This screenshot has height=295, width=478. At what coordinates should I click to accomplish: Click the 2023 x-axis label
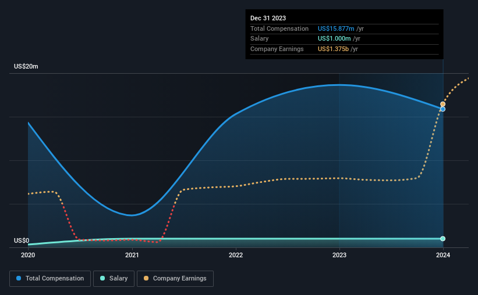point(339,255)
